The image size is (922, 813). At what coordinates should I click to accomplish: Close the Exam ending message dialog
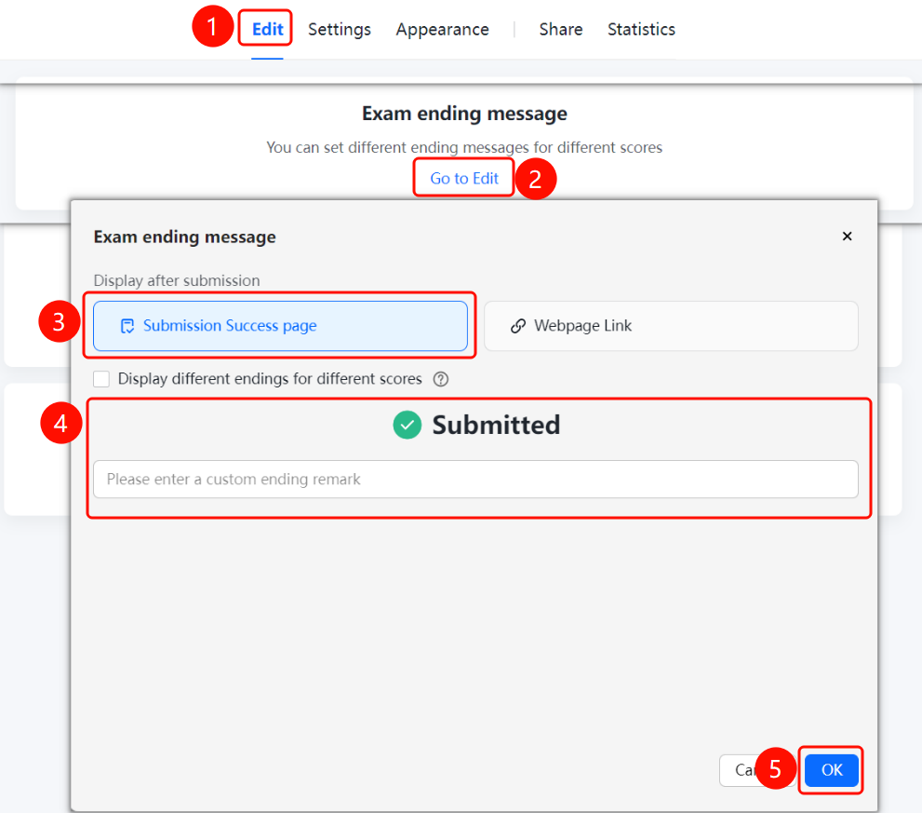pyautogui.click(x=847, y=236)
